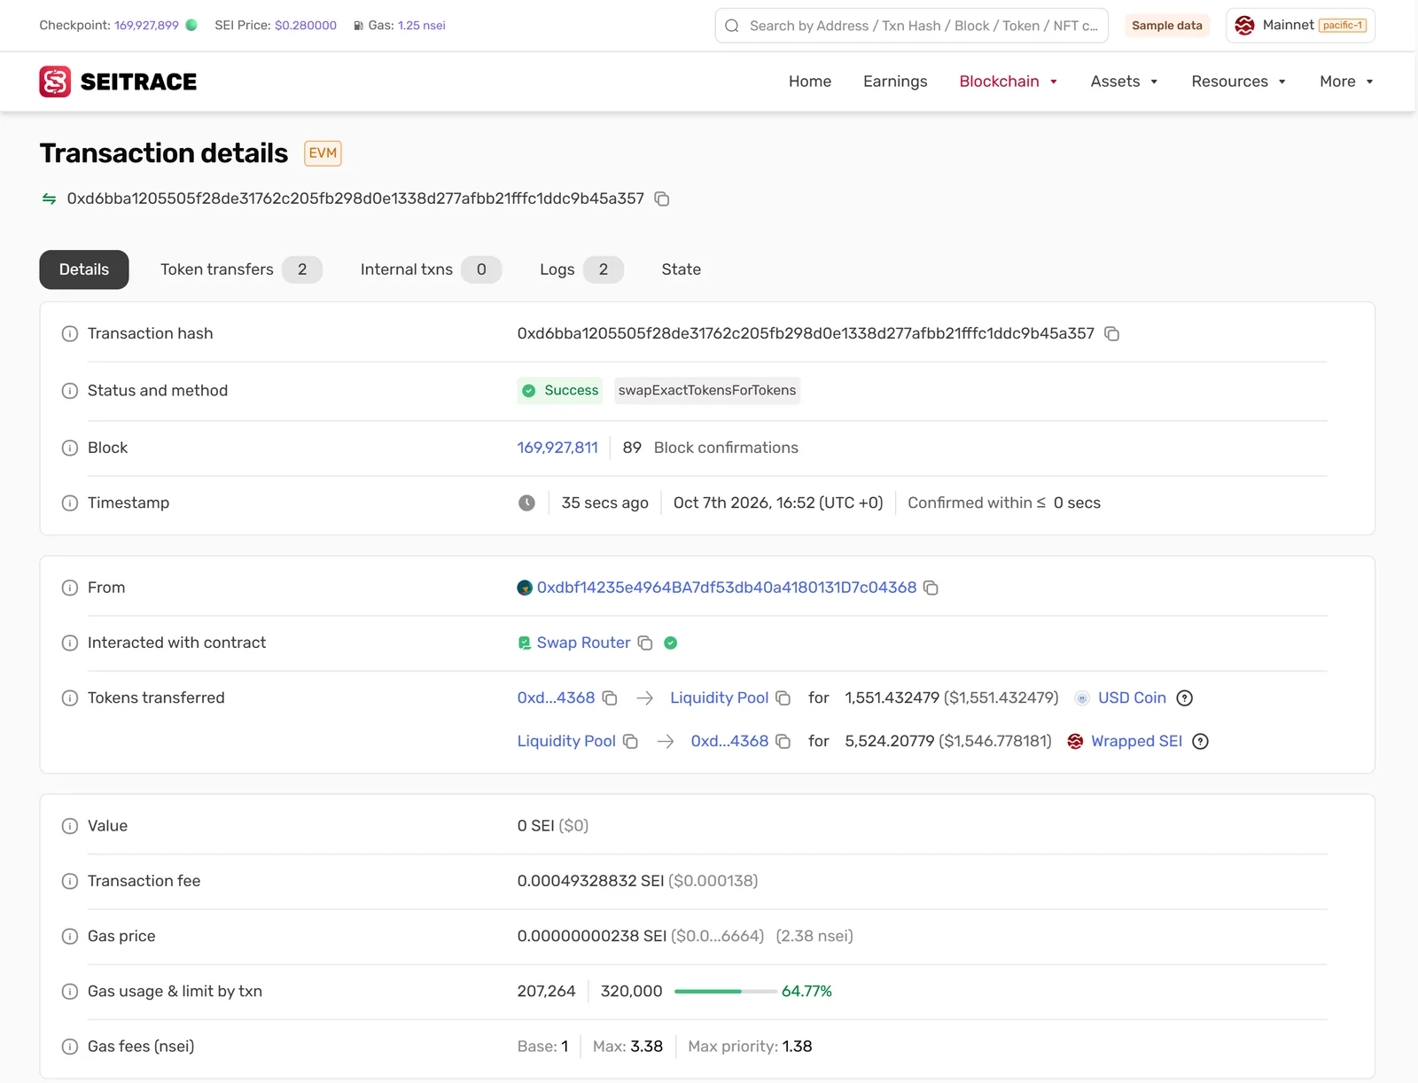Screen dimensions: 1418x1083
Task: Open the Mainnet pacific-1 network selector
Action: pyautogui.click(x=1300, y=26)
